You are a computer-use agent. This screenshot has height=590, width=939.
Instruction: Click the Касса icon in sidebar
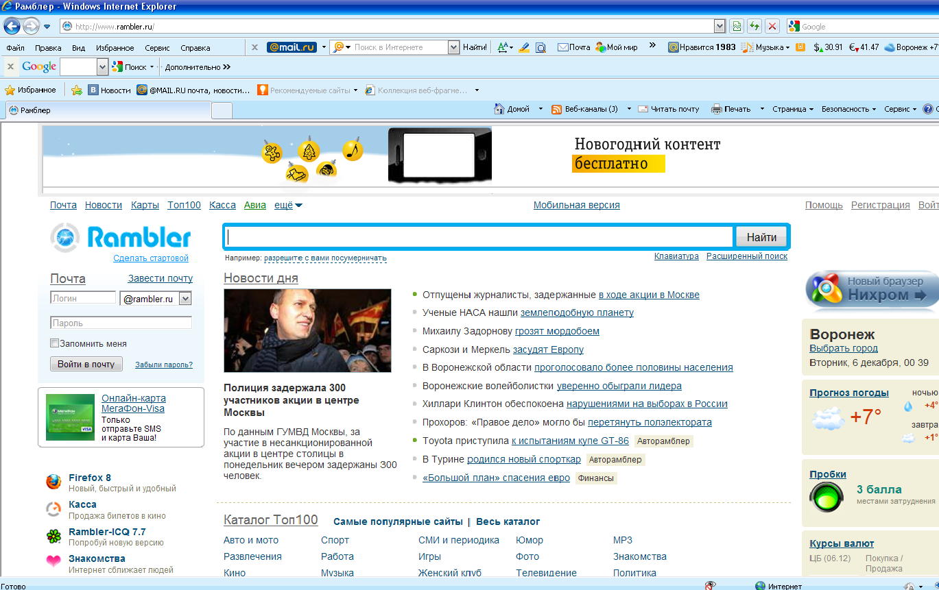tap(54, 508)
